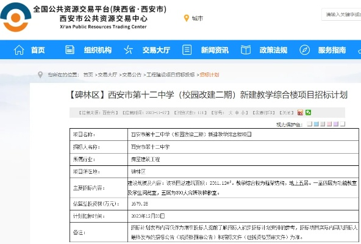Follow the 交易公告 breadcrumb link
Image resolution: width=361 pixels, height=244 pixels.
(132, 74)
